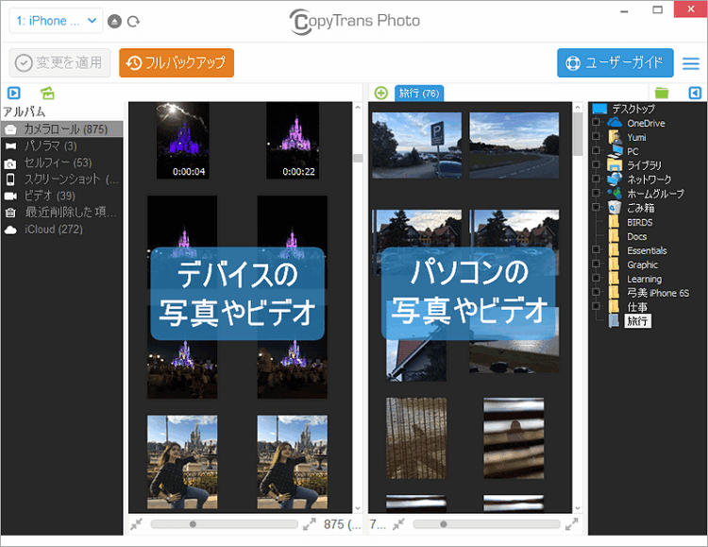Click the 変更を適用 button
Screen dimensions: 708x547
coord(59,62)
